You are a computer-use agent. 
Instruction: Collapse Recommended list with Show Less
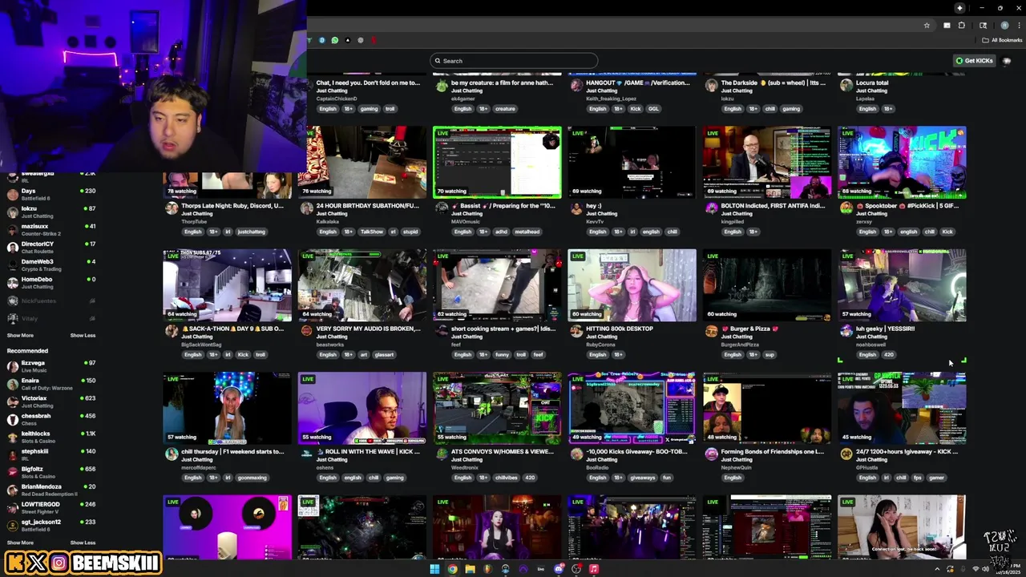tap(83, 543)
